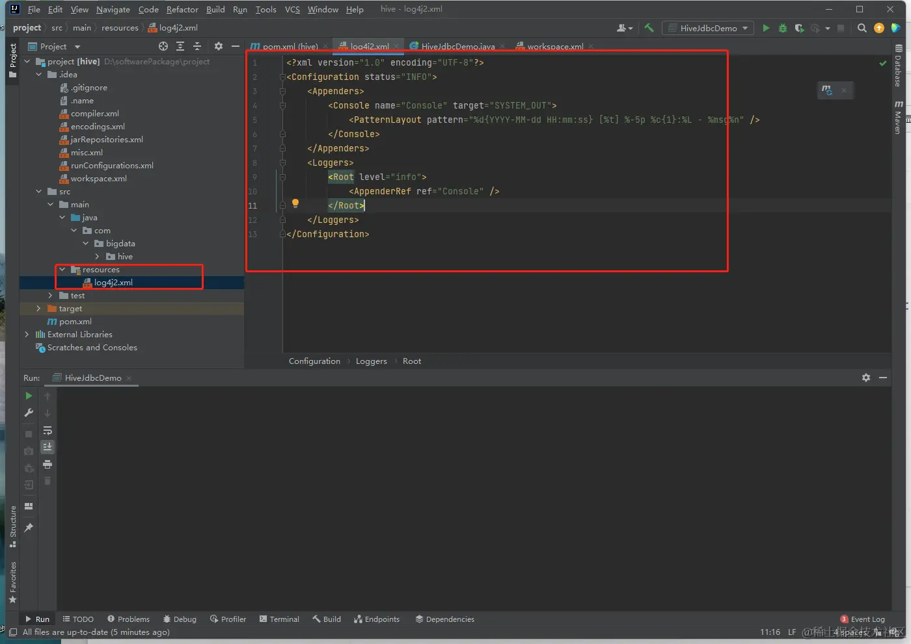Toggle the Structure tool window button
Screen dimensions: 911x644
tap(12, 526)
